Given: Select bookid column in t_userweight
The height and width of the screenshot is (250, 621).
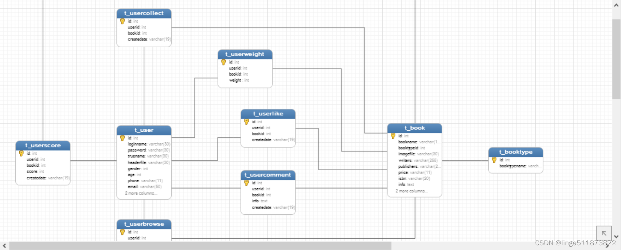Looking at the screenshot, I should coord(238,74).
